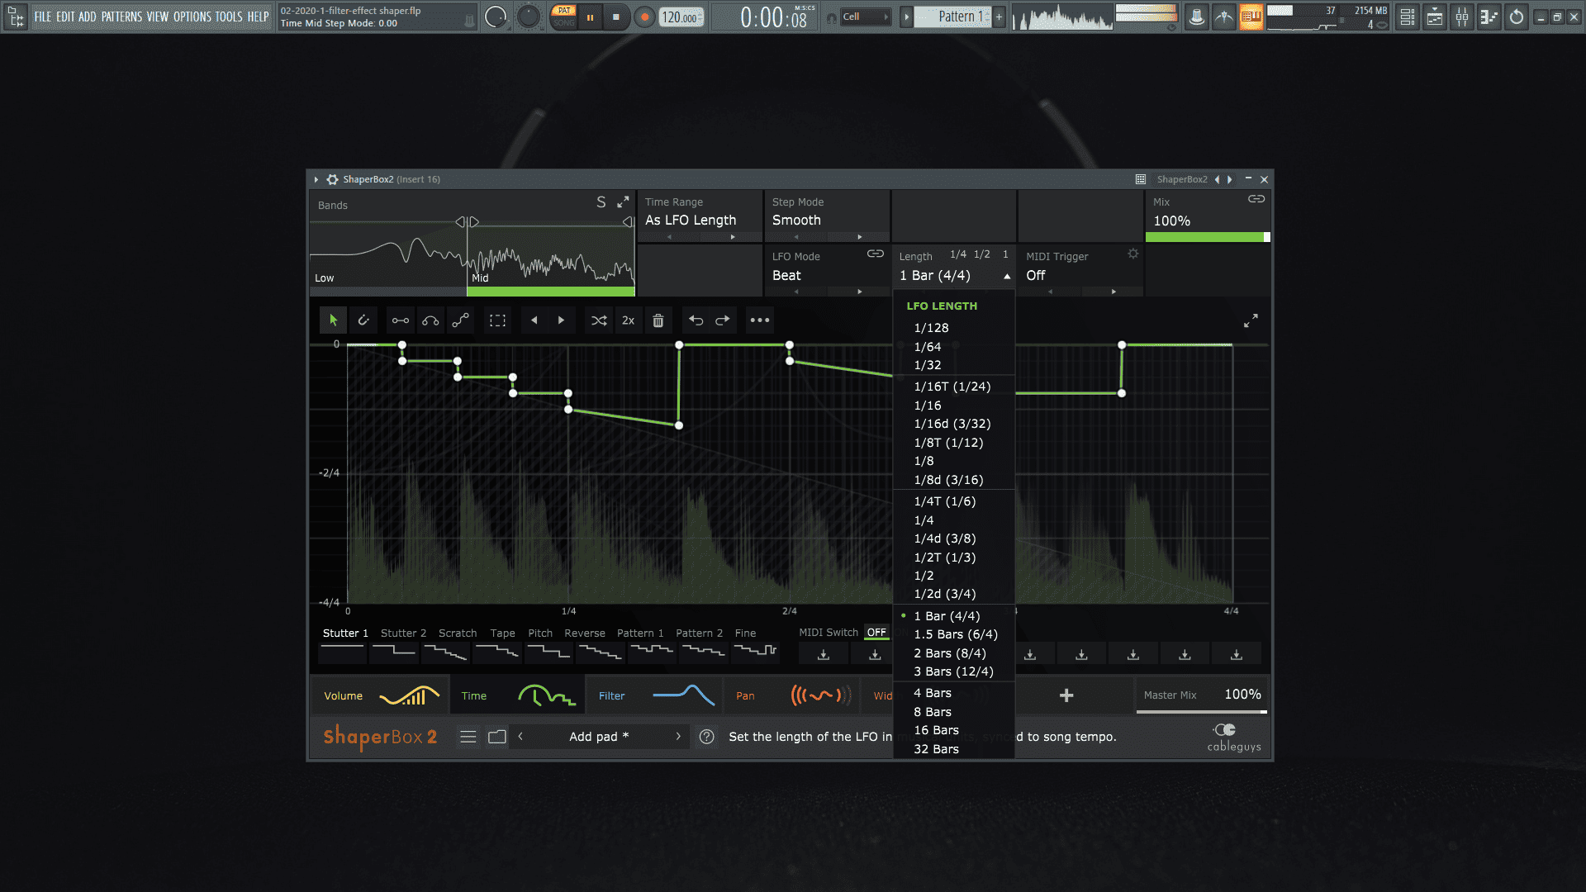Toggle record button in transport

[x=644, y=17]
